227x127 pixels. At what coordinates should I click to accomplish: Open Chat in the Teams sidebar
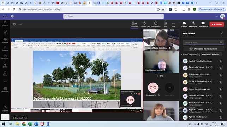click(x=5, y=32)
